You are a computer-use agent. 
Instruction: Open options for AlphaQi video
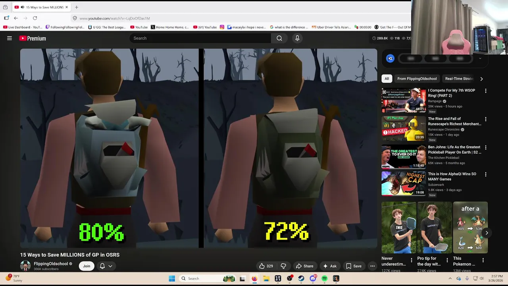485,174
